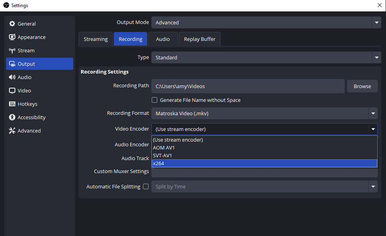Viewport: 386px width, 236px height.
Task: Click the Custom Muxer Settings field
Action: 265,172
